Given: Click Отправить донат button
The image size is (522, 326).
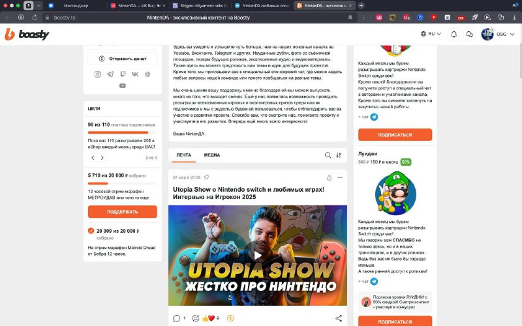Looking at the screenshot, I should [123, 59].
